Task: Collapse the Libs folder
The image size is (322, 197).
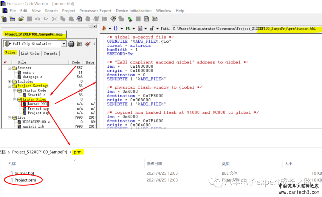Action: (10, 118)
